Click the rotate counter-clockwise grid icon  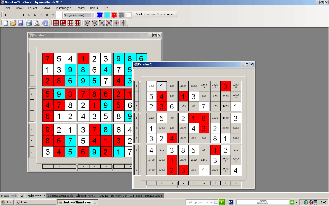point(95,23)
